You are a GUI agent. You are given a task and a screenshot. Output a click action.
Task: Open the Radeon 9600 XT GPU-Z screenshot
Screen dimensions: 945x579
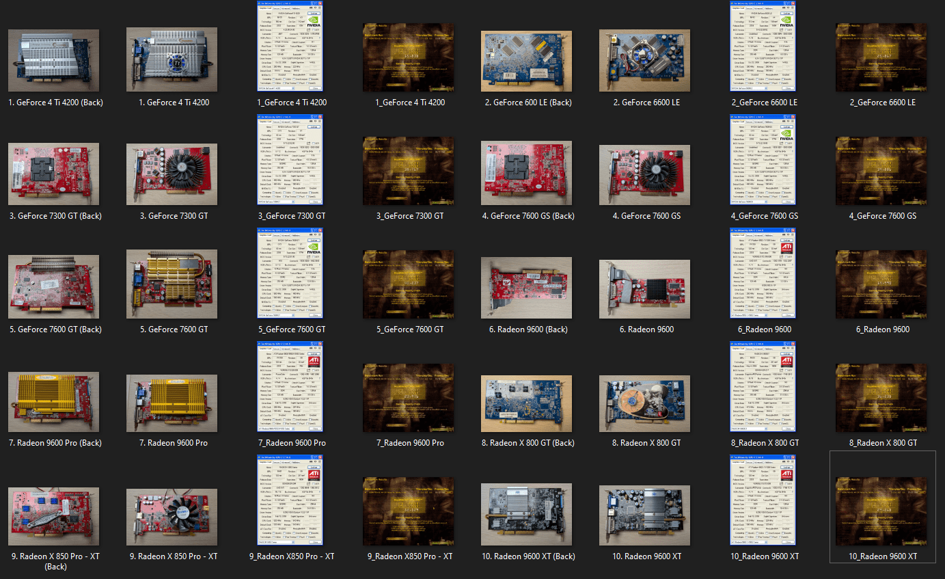coord(763,500)
